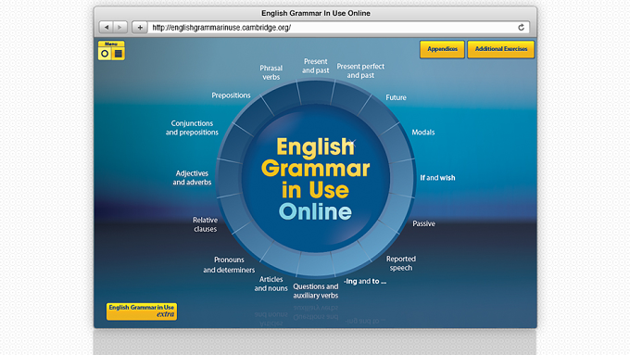The image size is (630, 355).
Task: Go back with the browser back arrow
Action: [x=107, y=27]
